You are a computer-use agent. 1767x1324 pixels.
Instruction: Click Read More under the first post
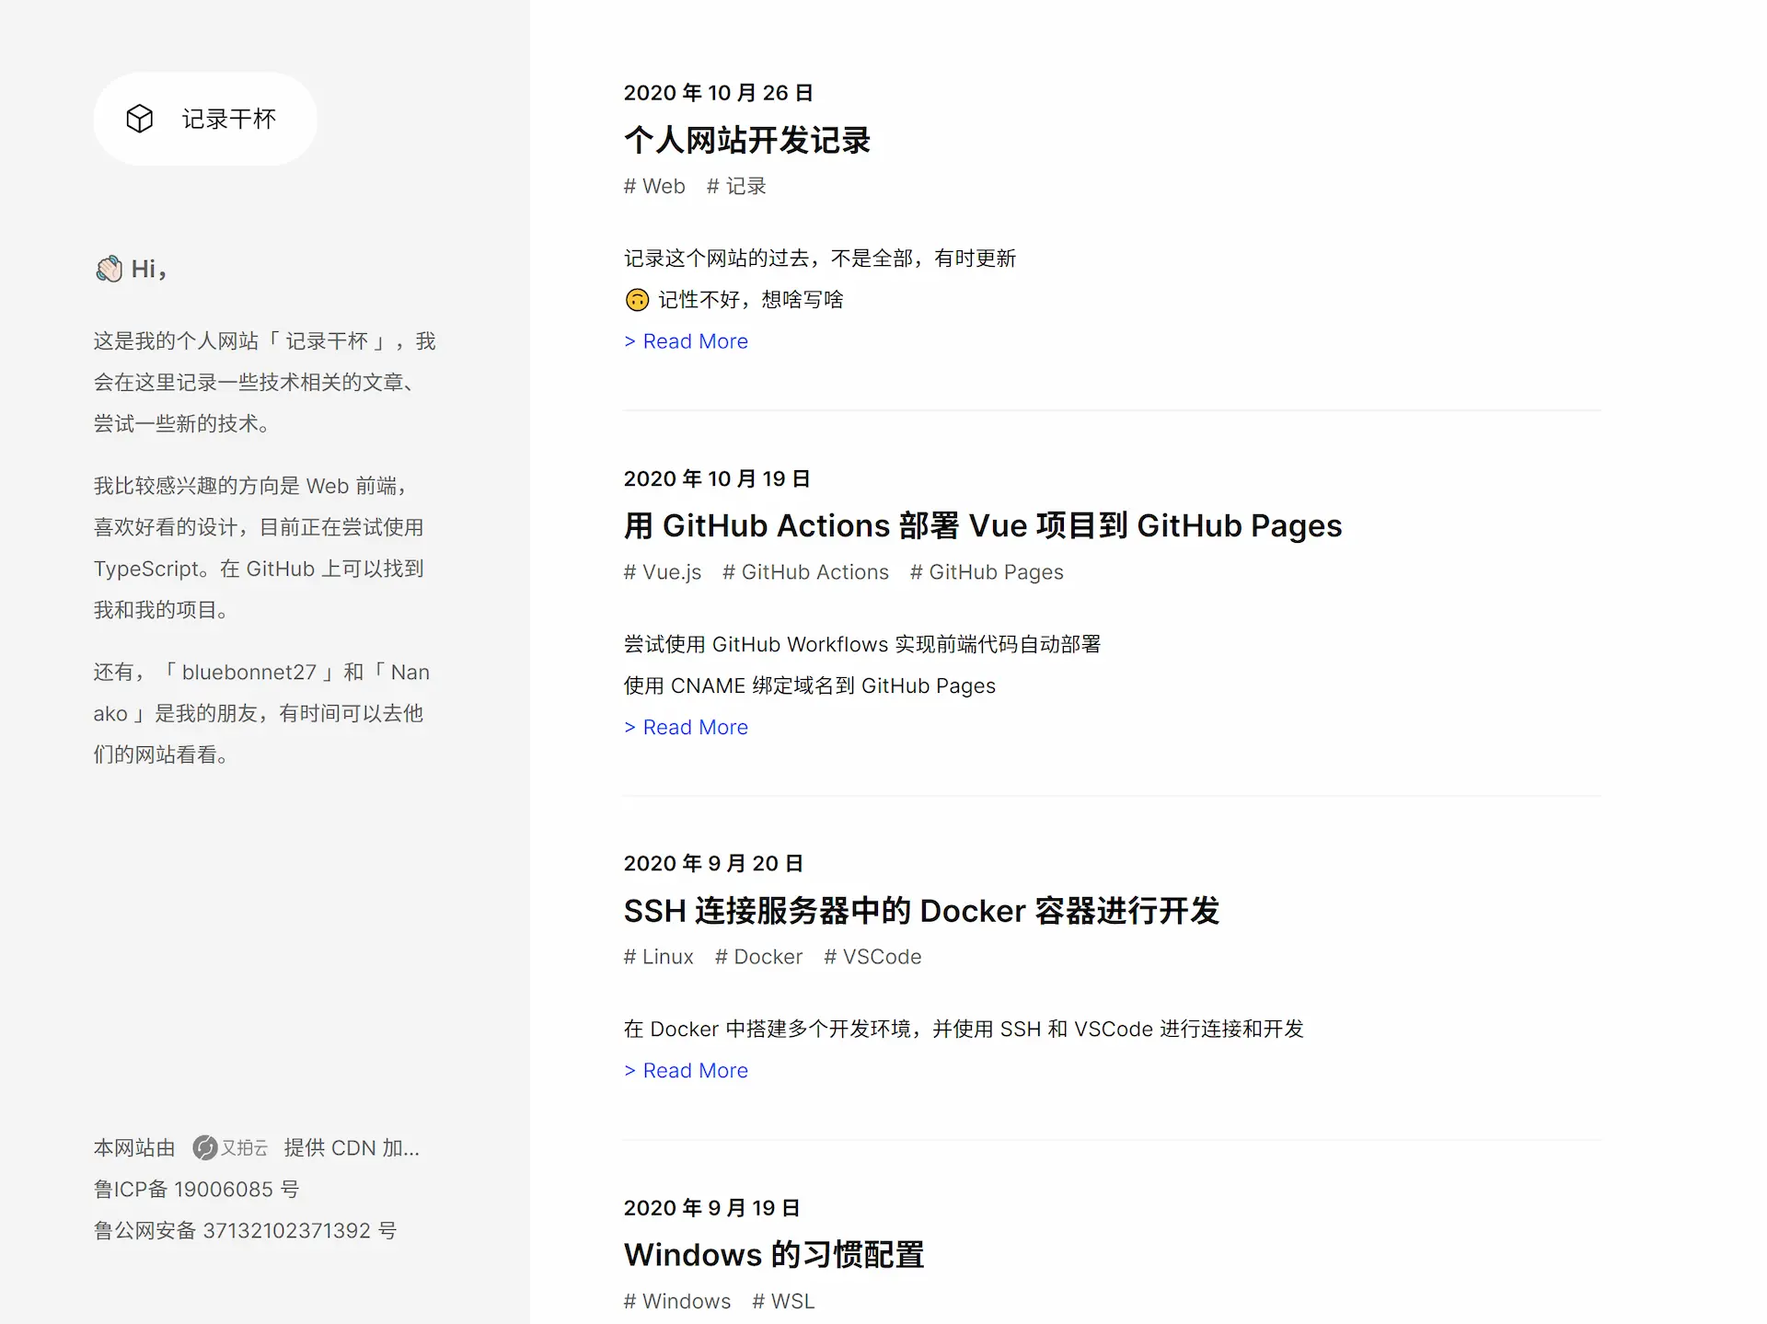[x=686, y=341]
